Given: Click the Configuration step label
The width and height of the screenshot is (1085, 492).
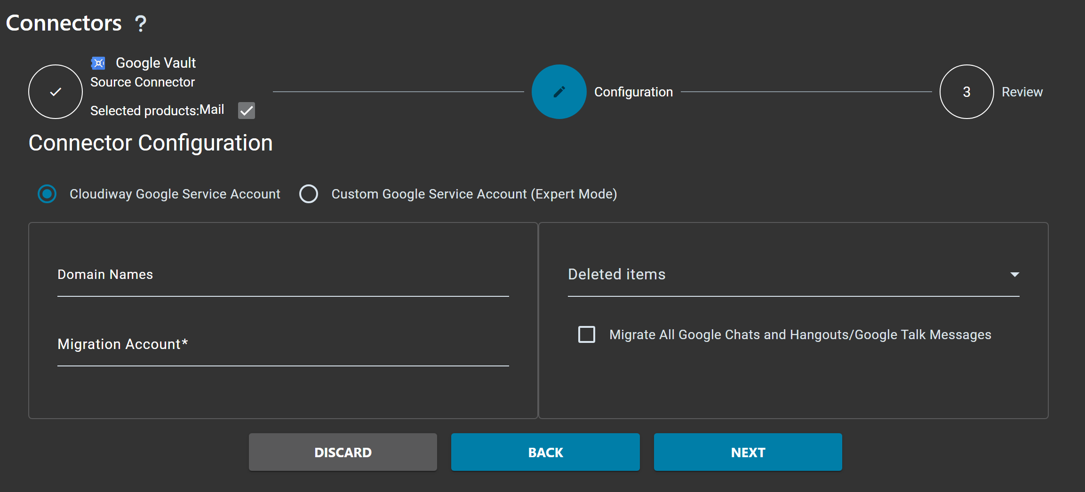Looking at the screenshot, I should 633,92.
